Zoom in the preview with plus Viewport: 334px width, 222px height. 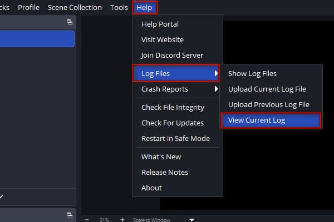(122, 219)
